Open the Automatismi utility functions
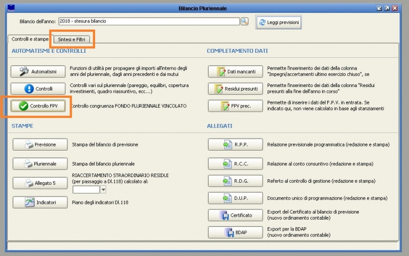The height and width of the screenshot is (256, 409). (x=38, y=72)
